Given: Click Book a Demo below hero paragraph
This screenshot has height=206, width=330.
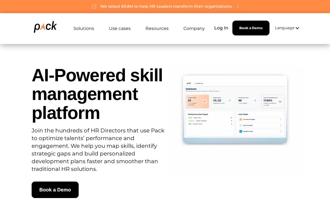Looking at the screenshot, I should [55, 190].
